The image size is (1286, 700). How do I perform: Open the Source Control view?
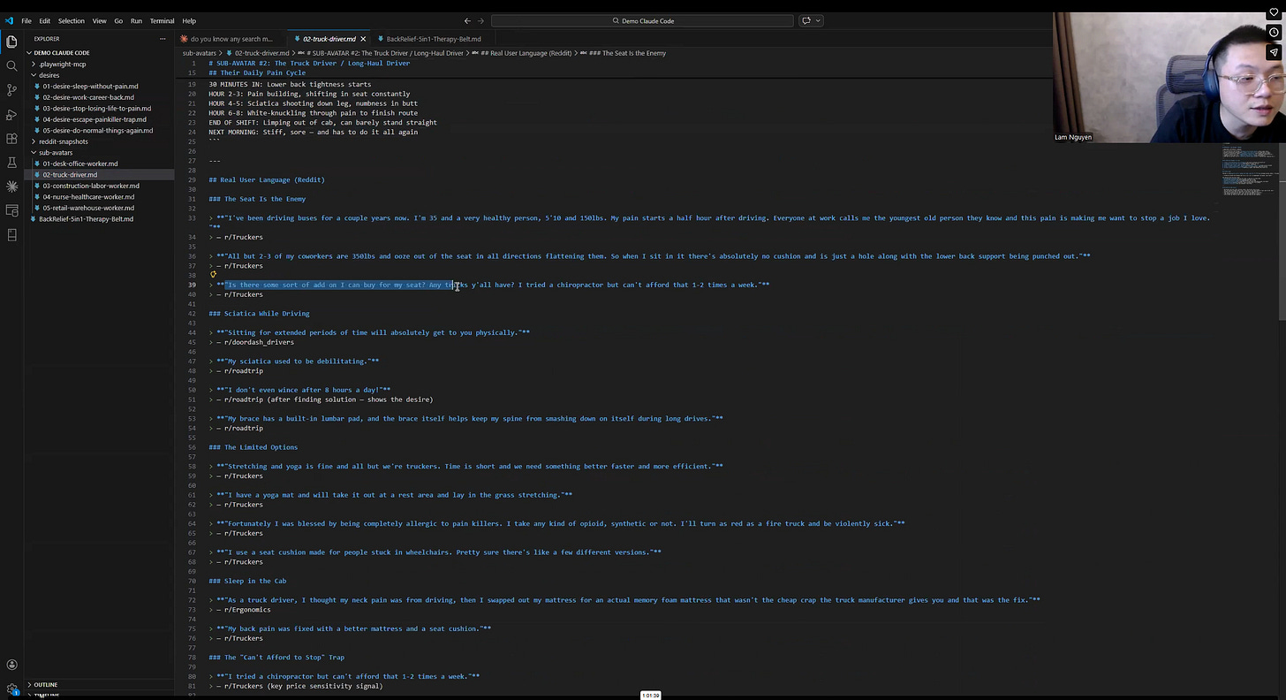click(11, 90)
